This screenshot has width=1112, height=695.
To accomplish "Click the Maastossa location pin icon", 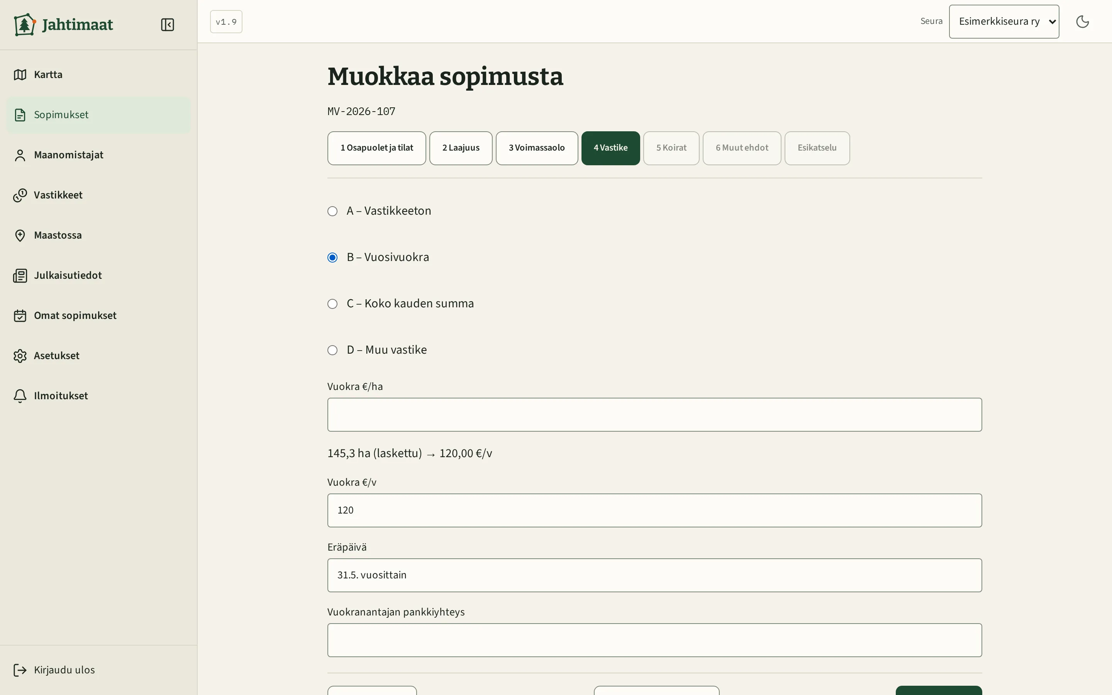I will pyautogui.click(x=20, y=236).
